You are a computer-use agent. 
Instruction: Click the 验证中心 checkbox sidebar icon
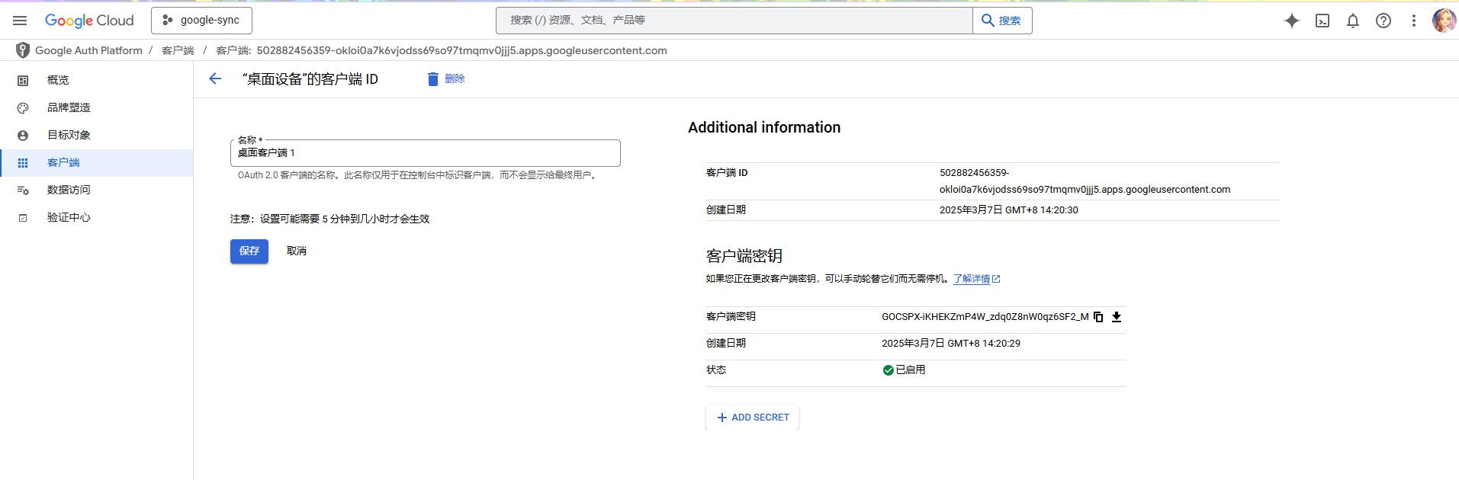point(23,218)
